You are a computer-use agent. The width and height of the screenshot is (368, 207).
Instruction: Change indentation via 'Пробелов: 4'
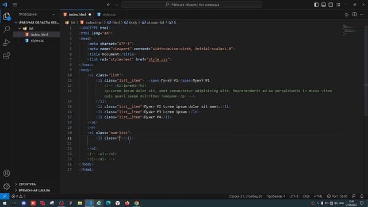276,196
